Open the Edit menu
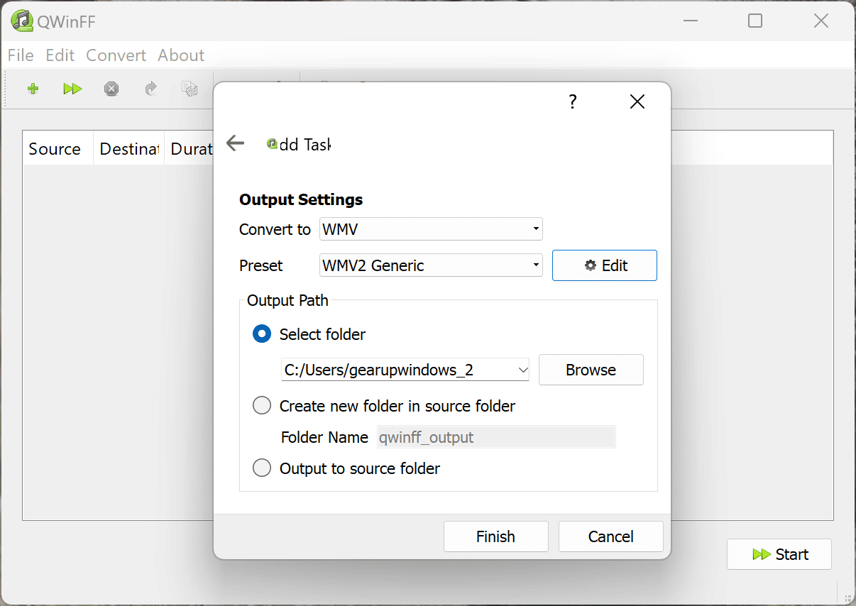The height and width of the screenshot is (606, 856). pyautogui.click(x=60, y=55)
